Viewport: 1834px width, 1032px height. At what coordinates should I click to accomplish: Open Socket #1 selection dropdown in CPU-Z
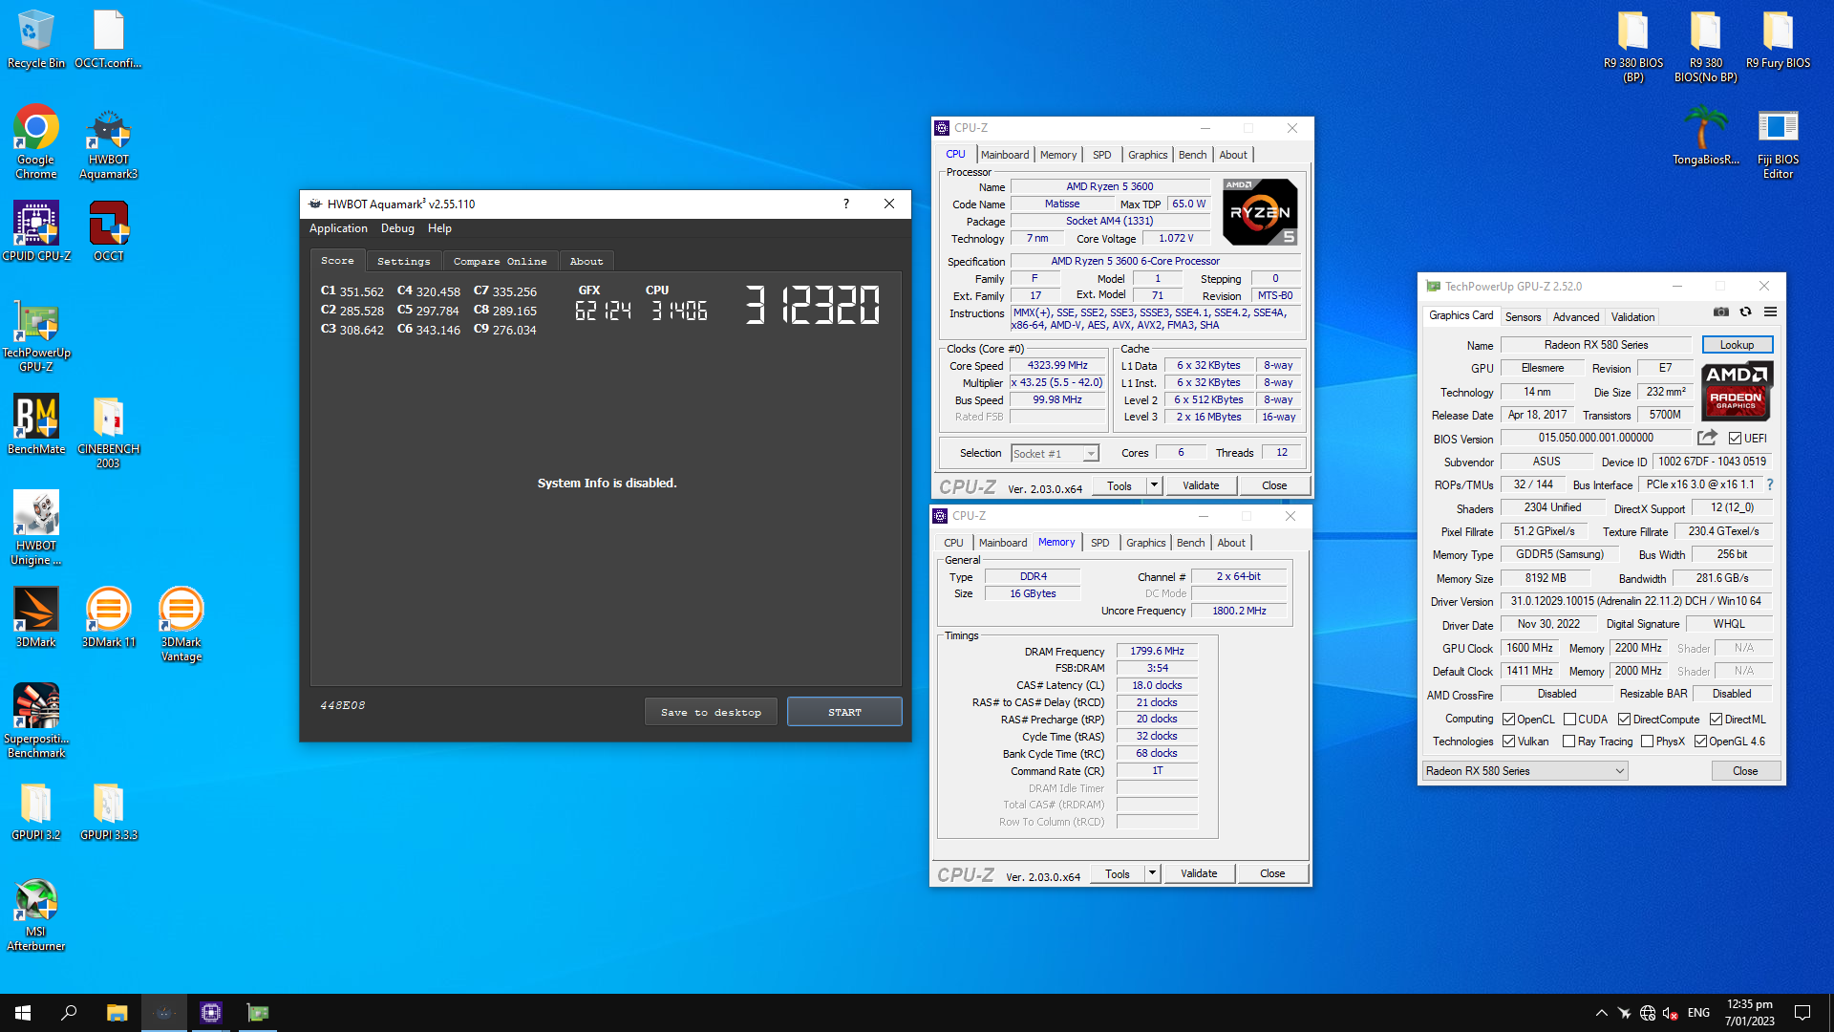1055,454
